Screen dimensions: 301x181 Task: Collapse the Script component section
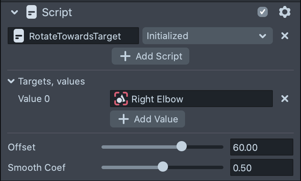click(14, 12)
